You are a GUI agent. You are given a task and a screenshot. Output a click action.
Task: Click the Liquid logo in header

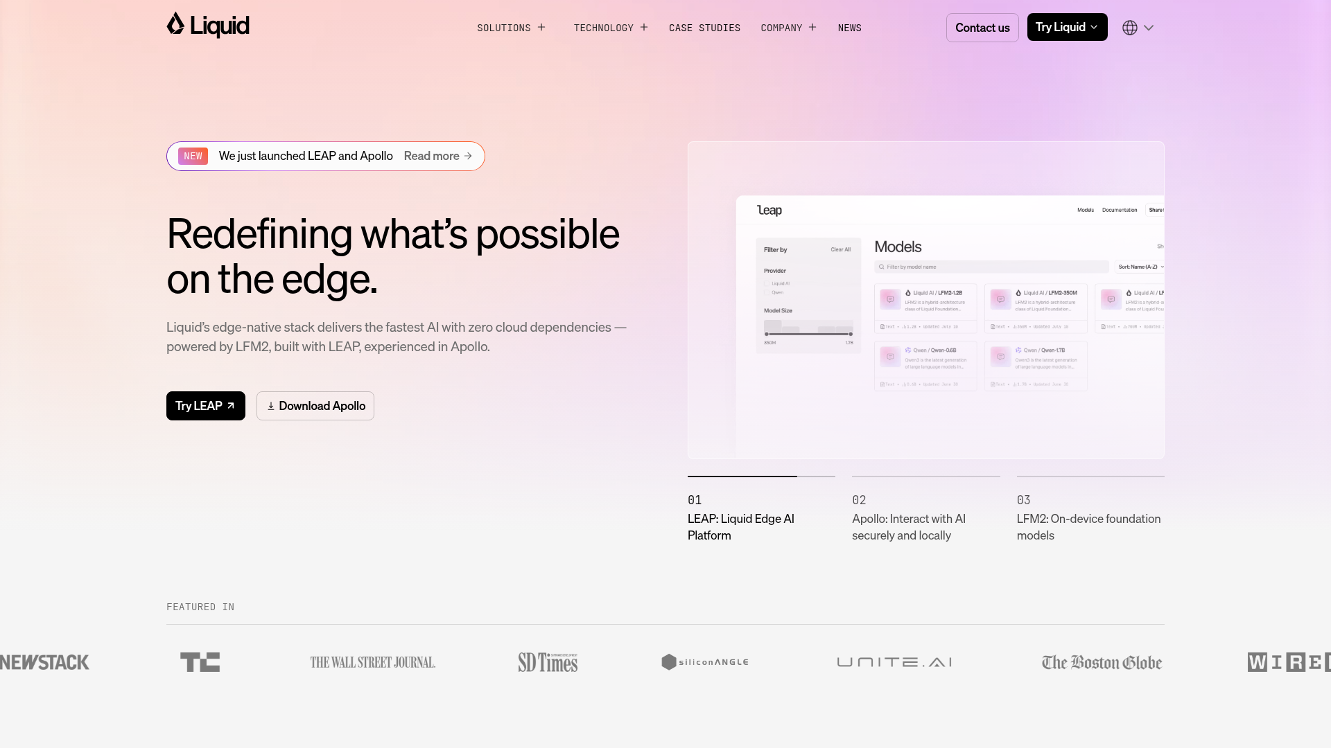tap(207, 26)
